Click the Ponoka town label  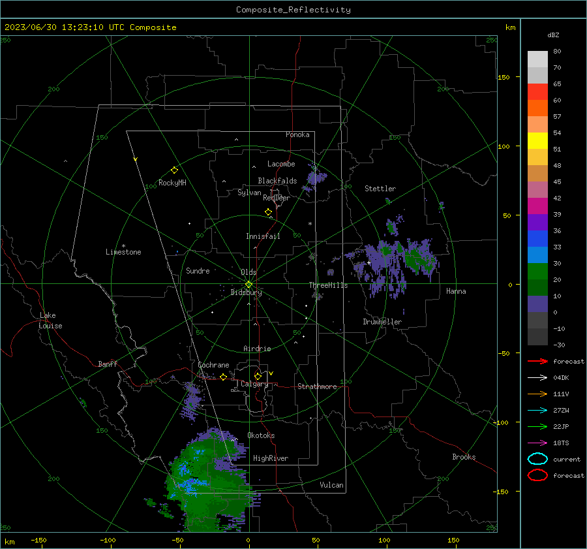click(x=297, y=134)
